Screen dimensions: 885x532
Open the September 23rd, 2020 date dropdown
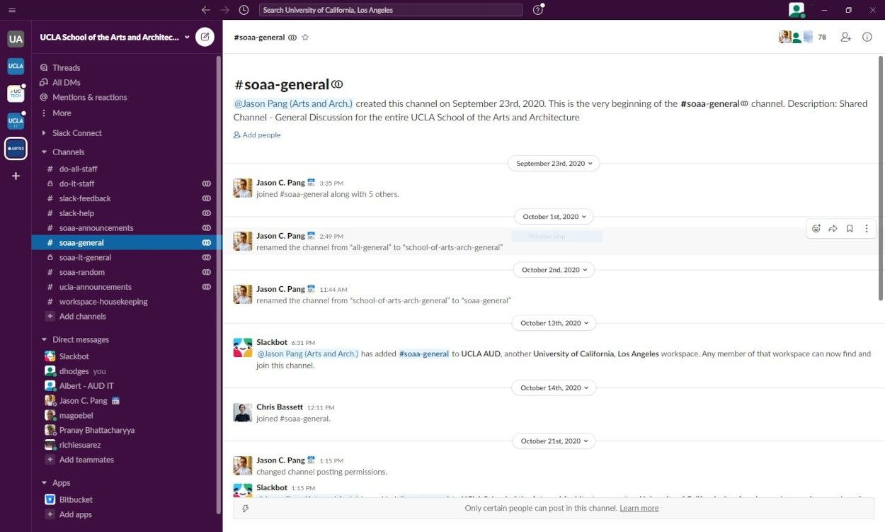[554, 163]
